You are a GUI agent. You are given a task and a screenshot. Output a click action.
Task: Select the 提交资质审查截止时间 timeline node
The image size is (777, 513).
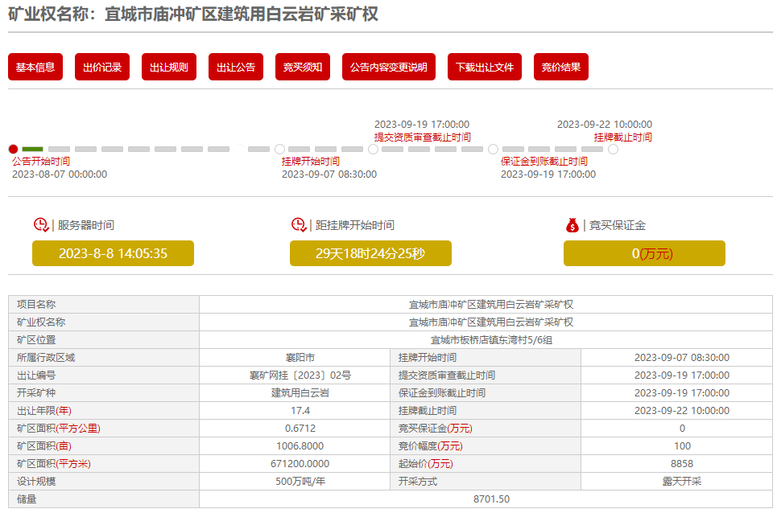(x=373, y=150)
